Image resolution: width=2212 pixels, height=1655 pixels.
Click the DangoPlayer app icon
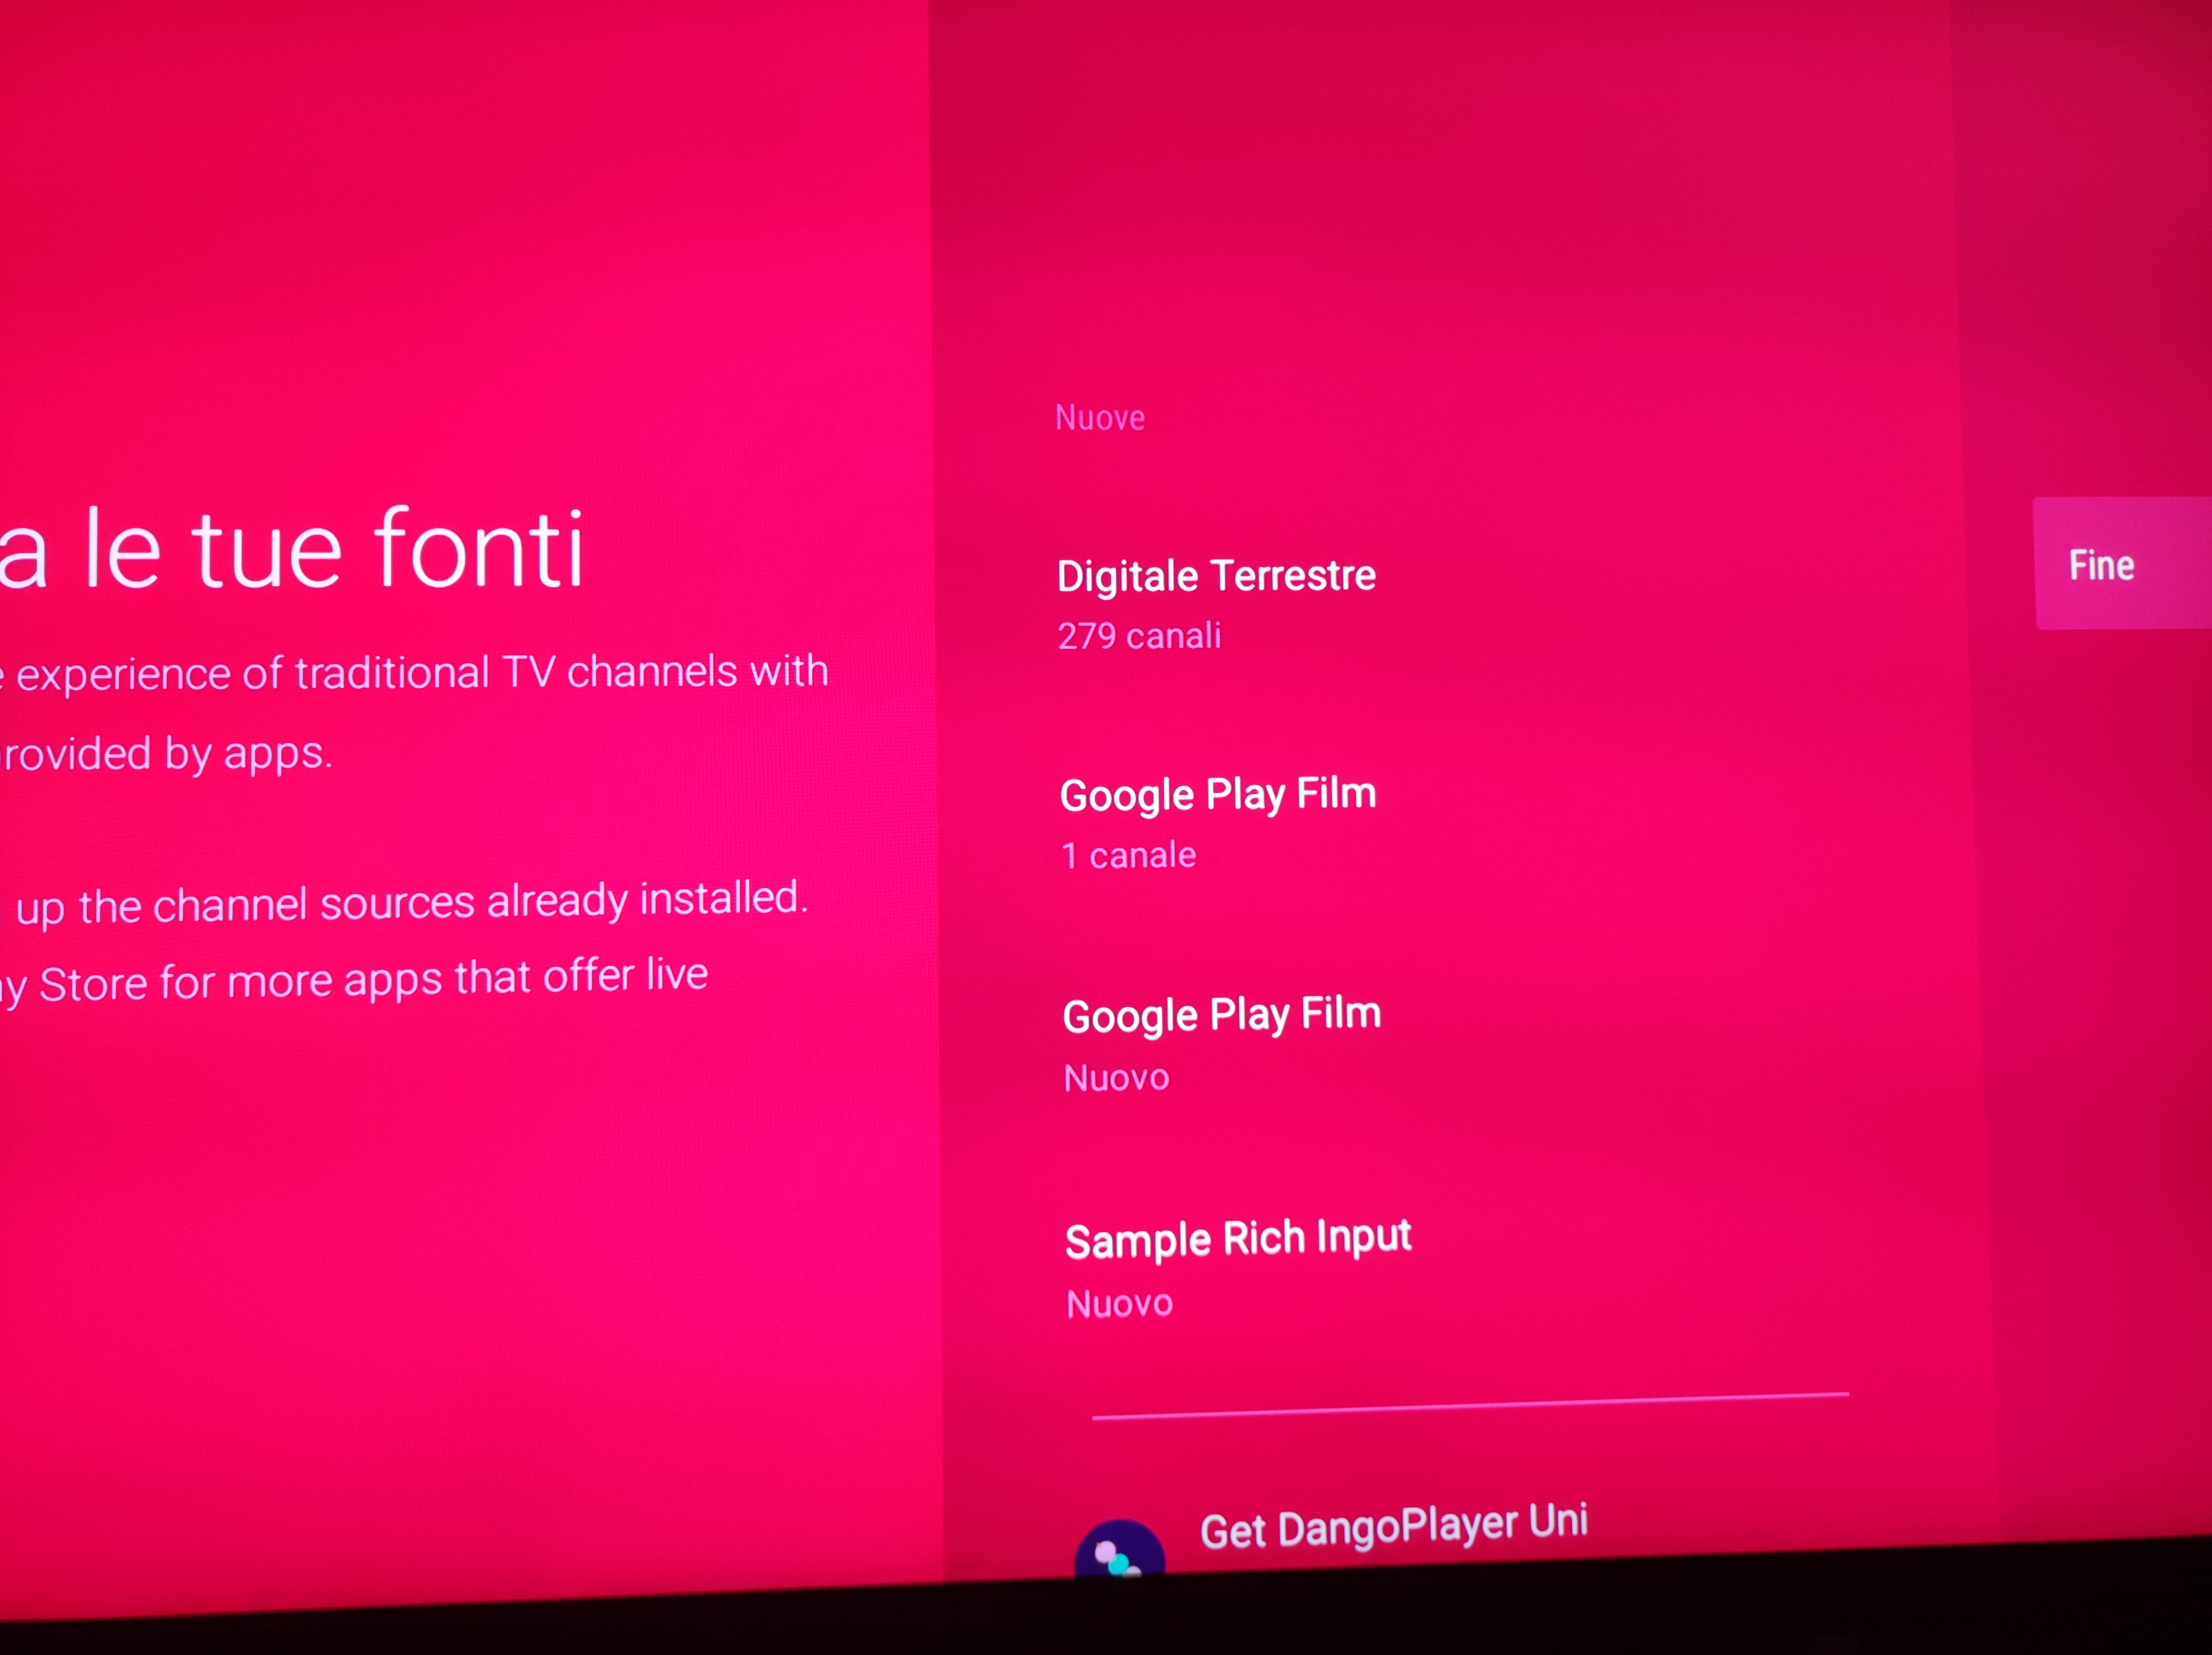point(1119,1549)
